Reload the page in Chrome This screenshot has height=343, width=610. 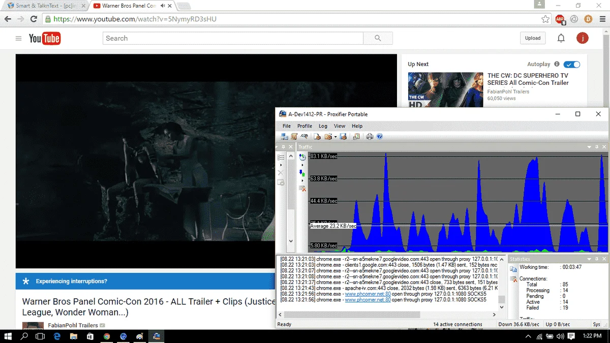click(34, 19)
